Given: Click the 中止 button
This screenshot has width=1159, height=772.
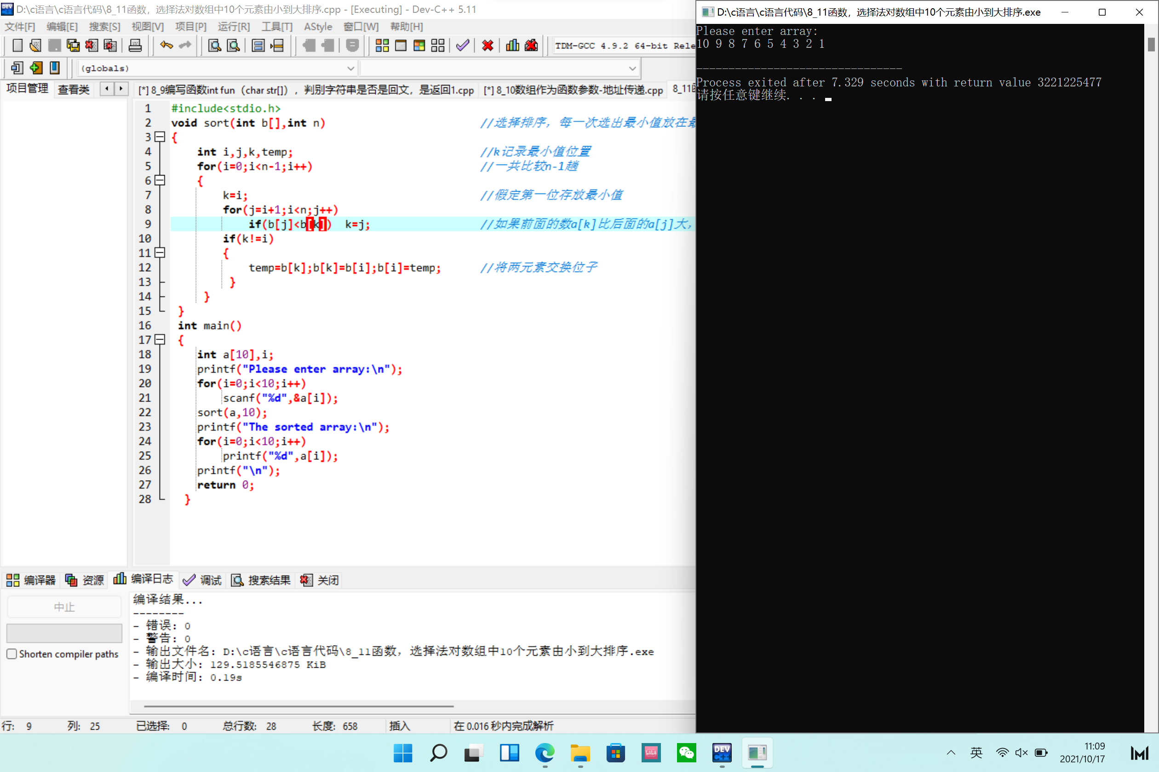Looking at the screenshot, I should tap(64, 607).
